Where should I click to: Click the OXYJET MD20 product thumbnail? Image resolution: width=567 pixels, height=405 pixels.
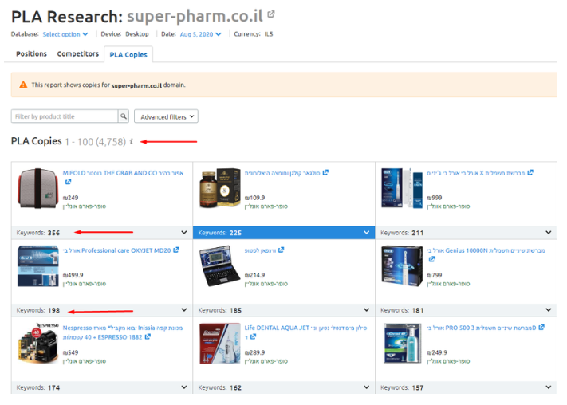click(38, 266)
